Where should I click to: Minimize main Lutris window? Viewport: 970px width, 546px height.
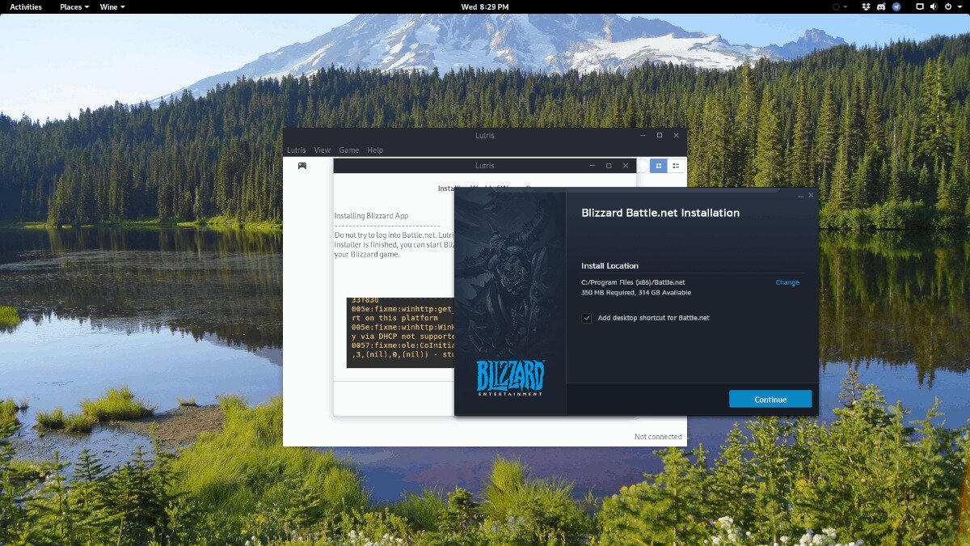643,135
